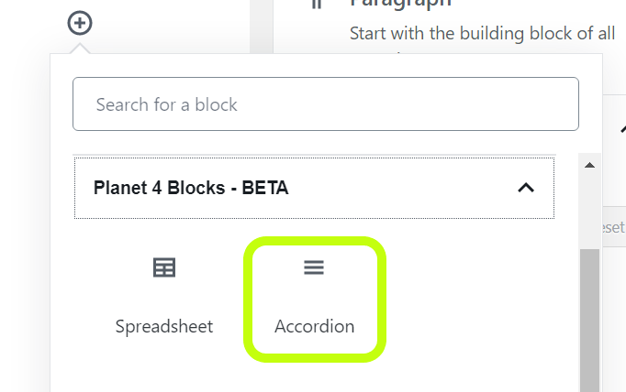Select the Accordion block three-line icon
This screenshot has height=392, width=626.
click(x=314, y=267)
